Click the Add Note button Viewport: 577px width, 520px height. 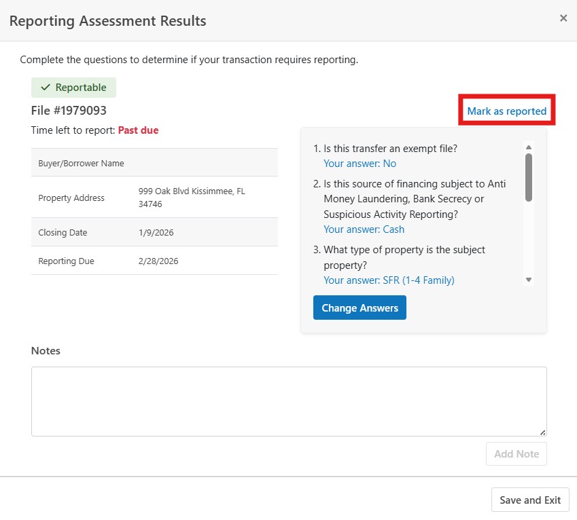tap(516, 453)
